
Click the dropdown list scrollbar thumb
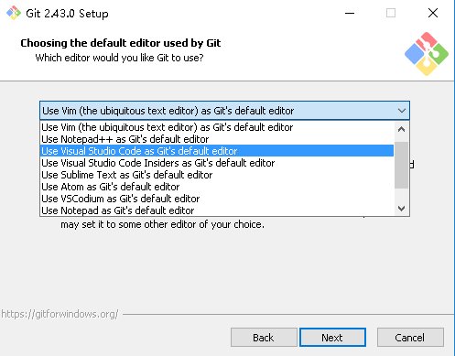click(x=402, y=165)
